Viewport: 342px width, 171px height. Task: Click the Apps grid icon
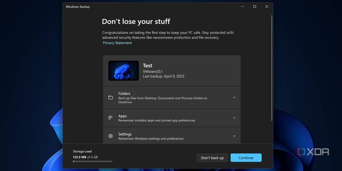(110, 118)
